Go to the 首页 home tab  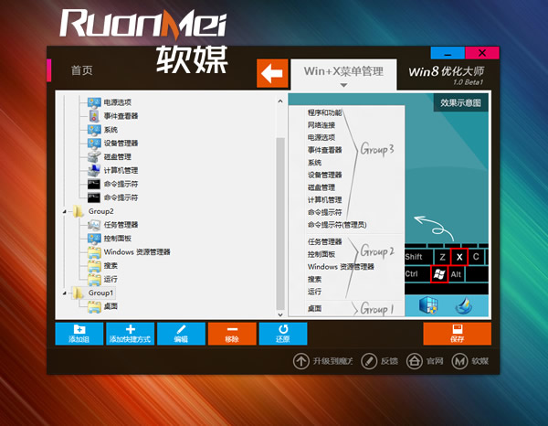(81, 70)
